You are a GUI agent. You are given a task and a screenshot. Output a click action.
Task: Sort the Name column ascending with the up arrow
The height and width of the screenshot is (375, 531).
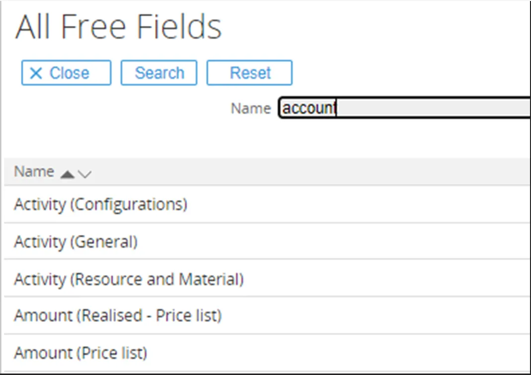(67, 174)
